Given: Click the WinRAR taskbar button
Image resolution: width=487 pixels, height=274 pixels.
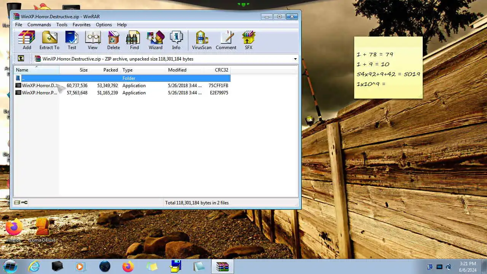Looking at the screenshot, I should (x=223, y=266).
